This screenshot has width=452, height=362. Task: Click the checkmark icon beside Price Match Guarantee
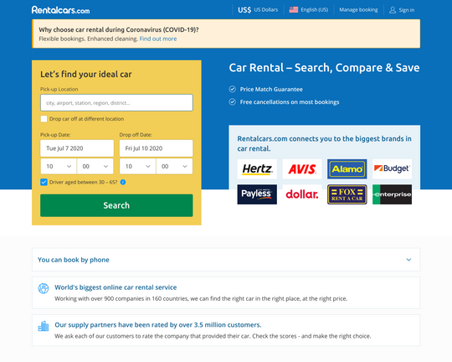coord(233,89)
